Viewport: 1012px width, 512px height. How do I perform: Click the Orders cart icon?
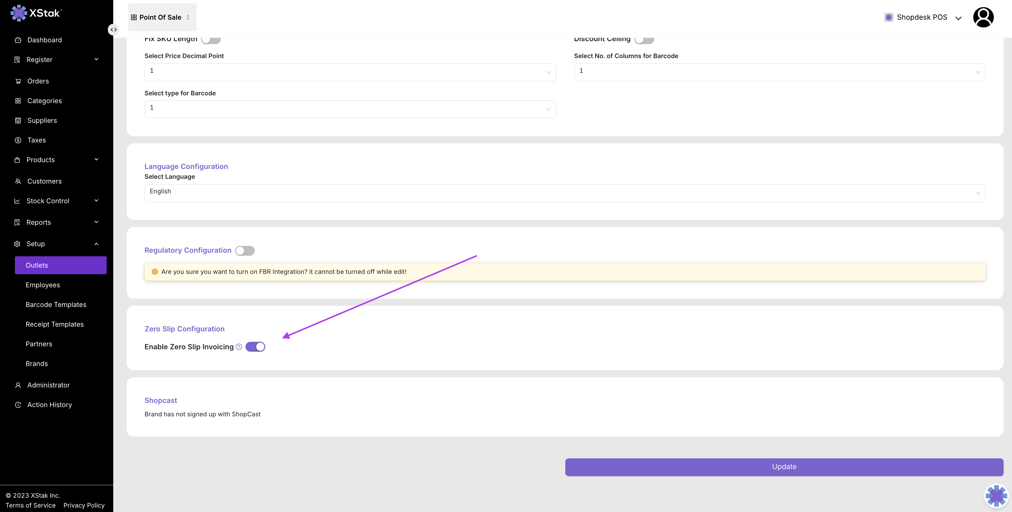pyautogui.click(x=18, y=81)
